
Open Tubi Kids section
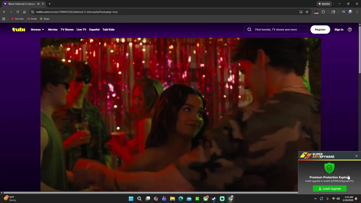click(x=108, y=29)
